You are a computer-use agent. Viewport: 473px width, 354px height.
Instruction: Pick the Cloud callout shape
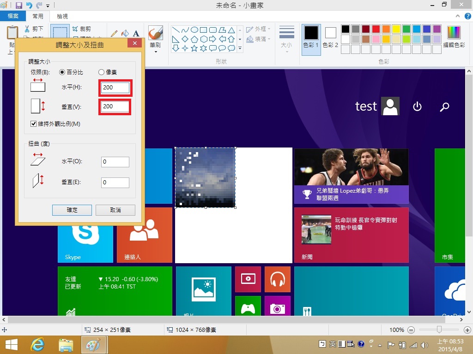click(x=231, y=48)
